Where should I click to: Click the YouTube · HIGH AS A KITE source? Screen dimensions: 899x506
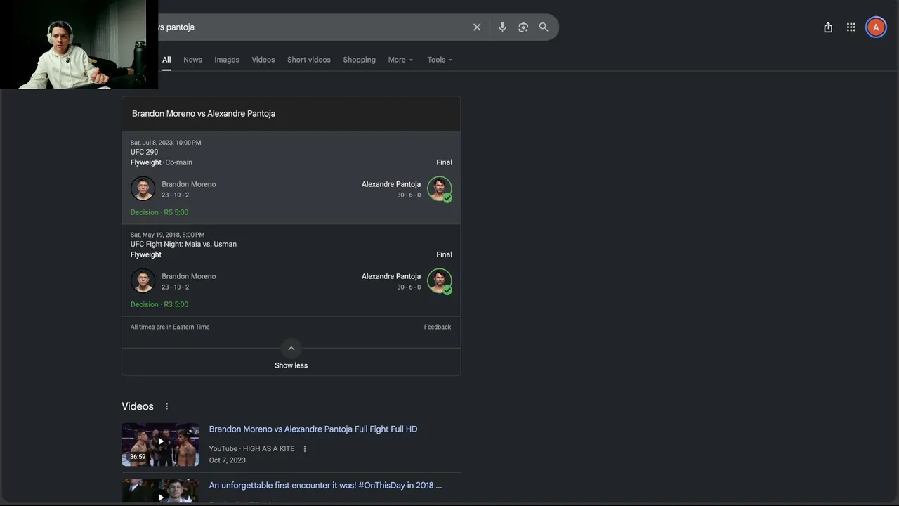[x=251, y=449]
